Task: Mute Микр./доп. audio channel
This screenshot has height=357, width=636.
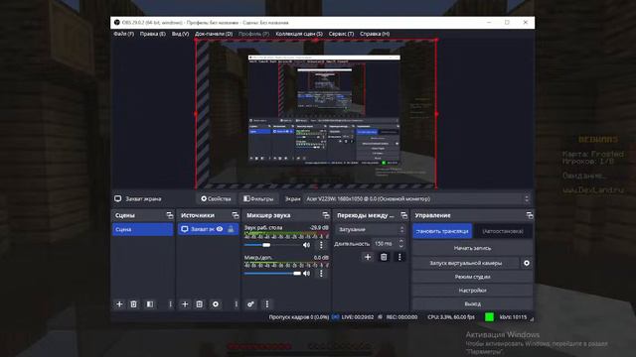Action: 307,274
